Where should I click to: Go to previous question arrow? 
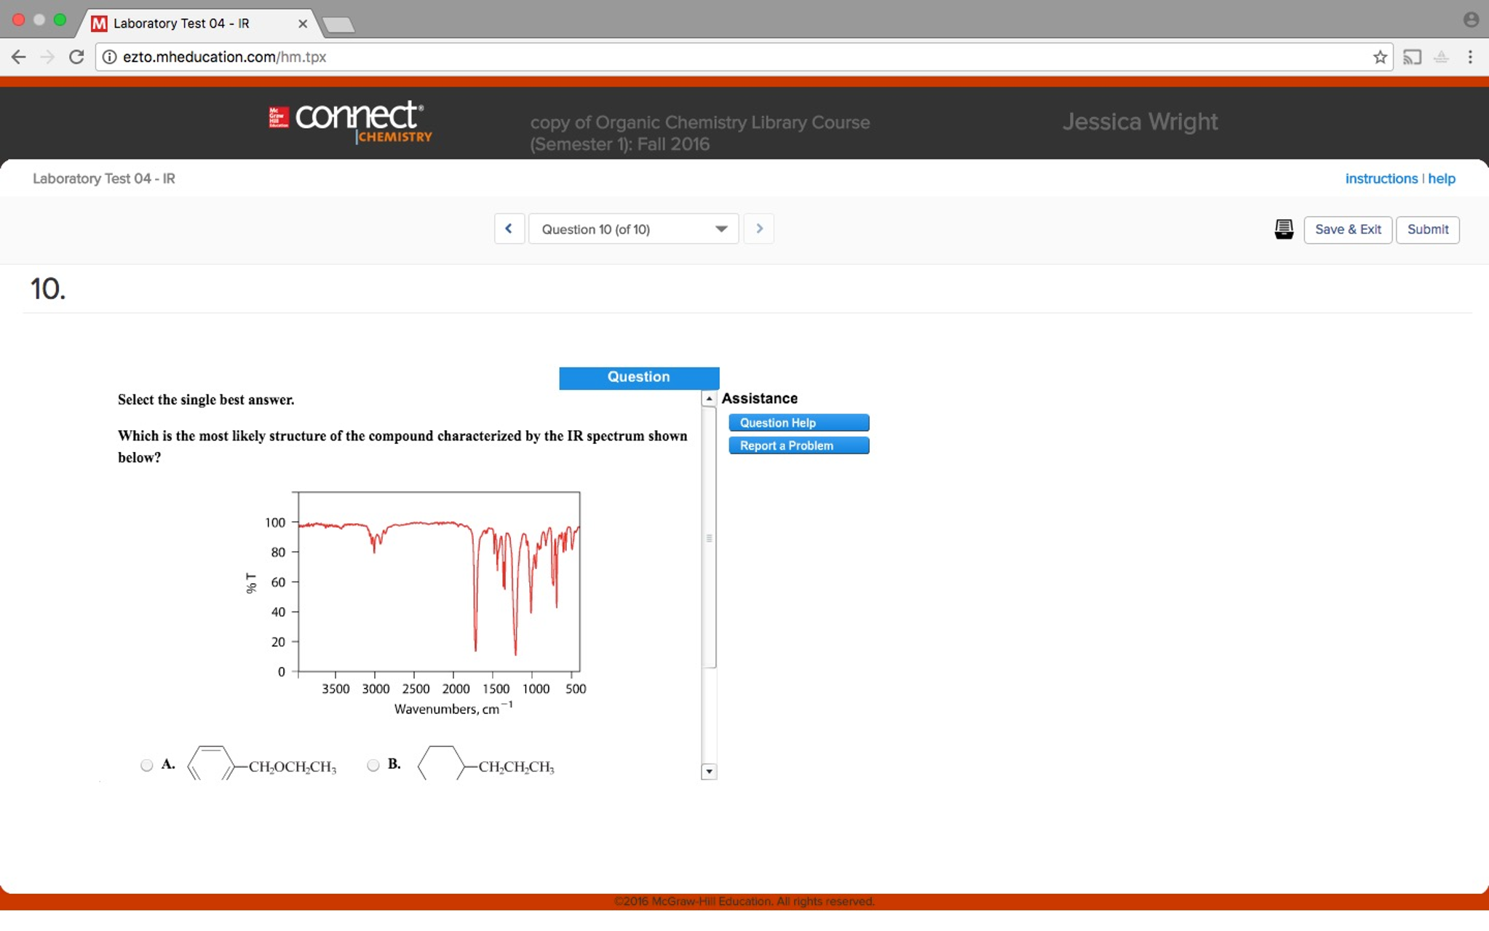point(509,229)
